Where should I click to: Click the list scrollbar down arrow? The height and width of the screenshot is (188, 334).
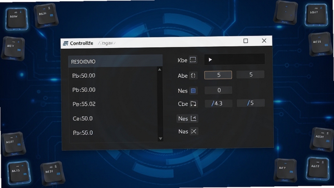click(160, 139)
